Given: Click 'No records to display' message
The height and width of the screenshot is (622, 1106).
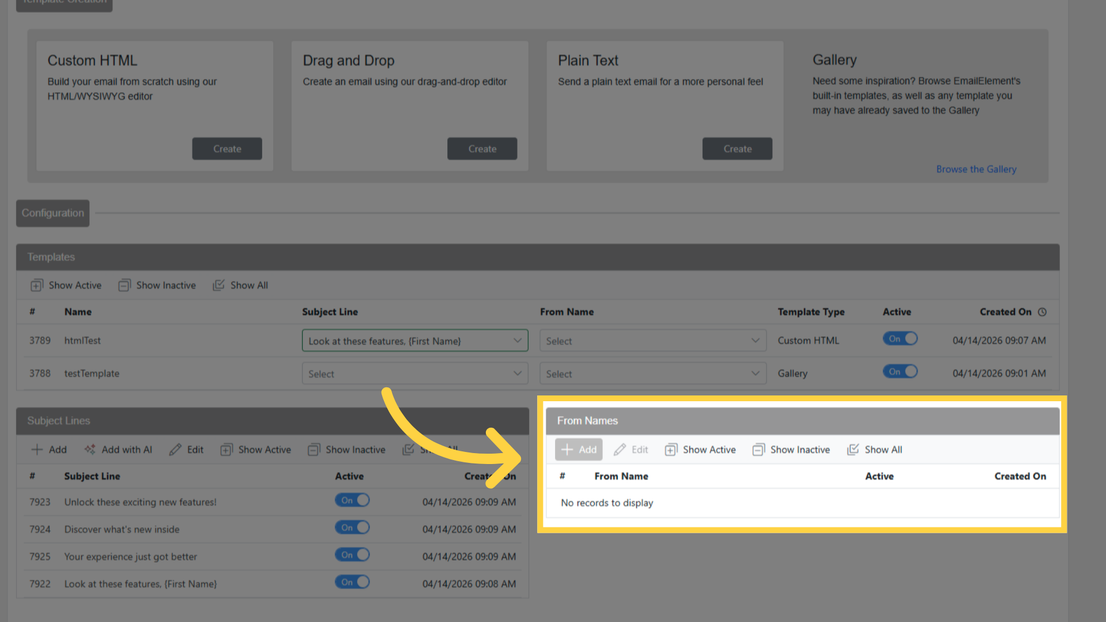Looking at the screenshot, I should pyautogui.click(x=607, y=503).
